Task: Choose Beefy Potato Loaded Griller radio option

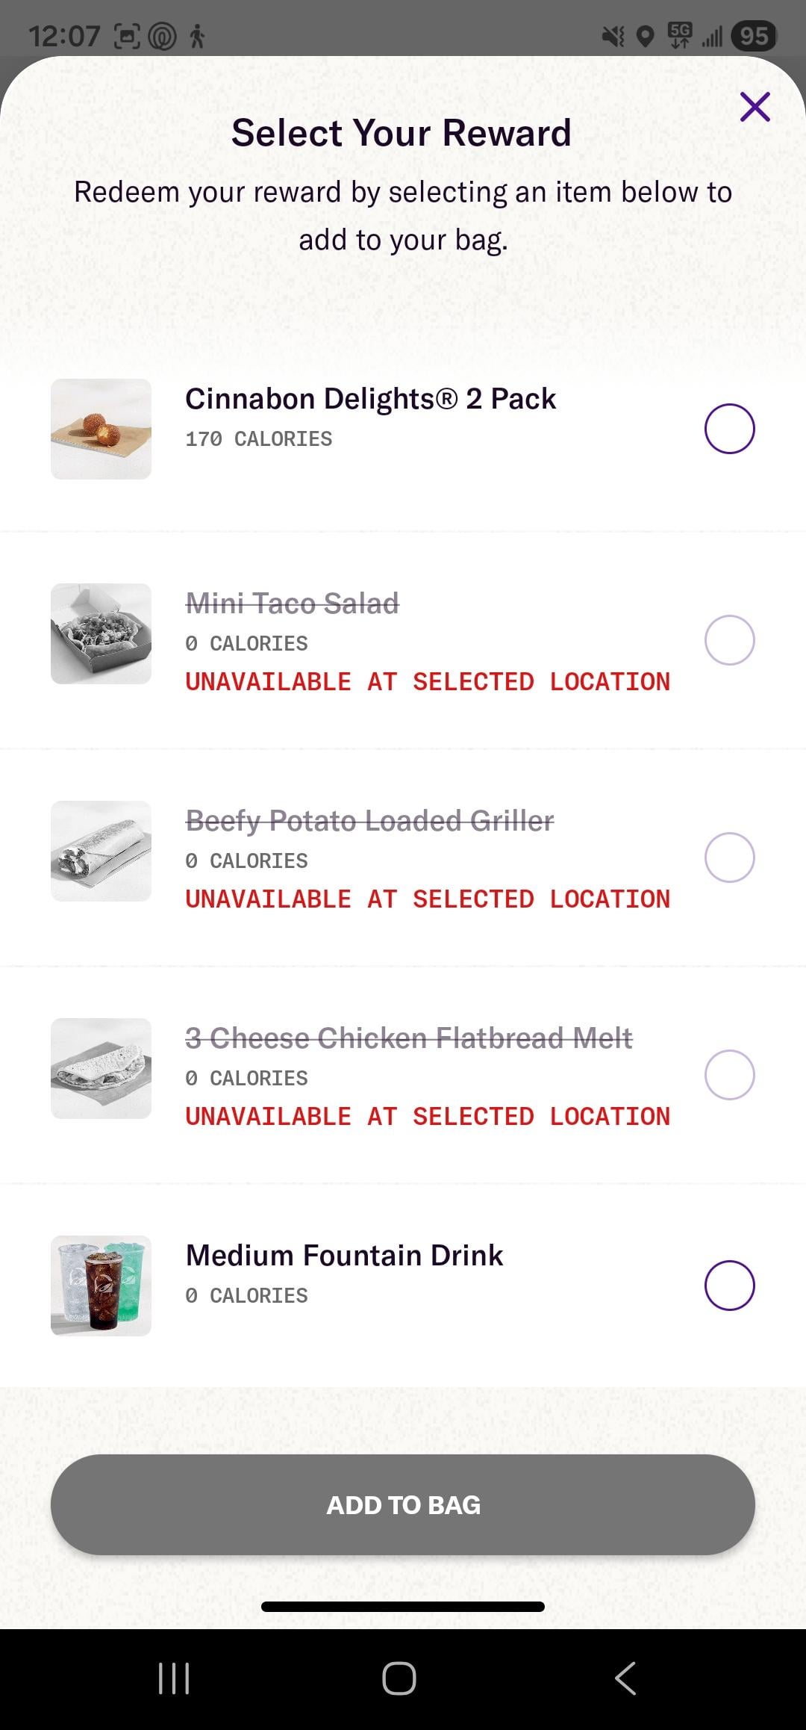Action: pyautogui.click(x=729, y=858)
